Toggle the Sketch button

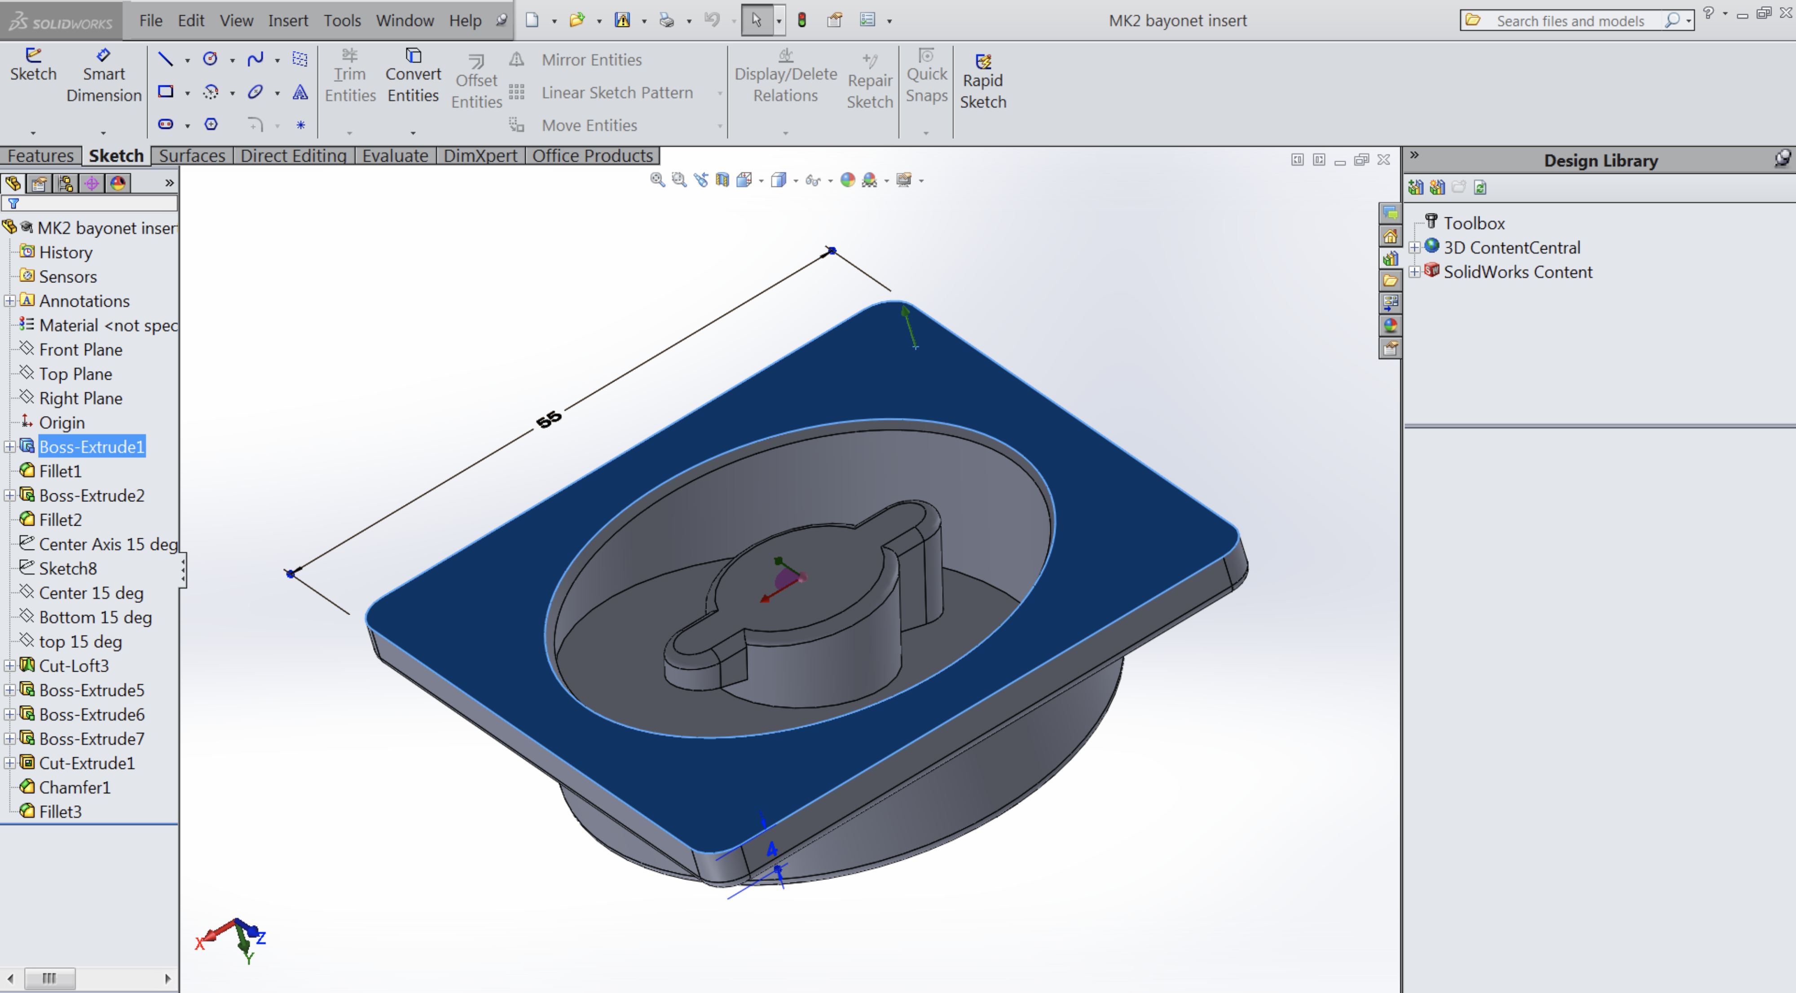tap(34, 65)
